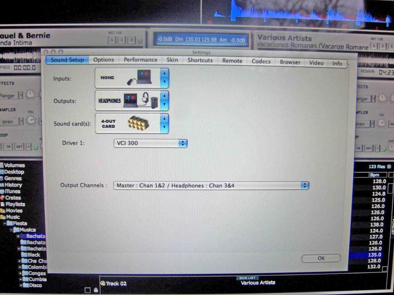Viewport: 394px width, 295px height.
Task: Open the Info tab
Action: tap(337, 64)
